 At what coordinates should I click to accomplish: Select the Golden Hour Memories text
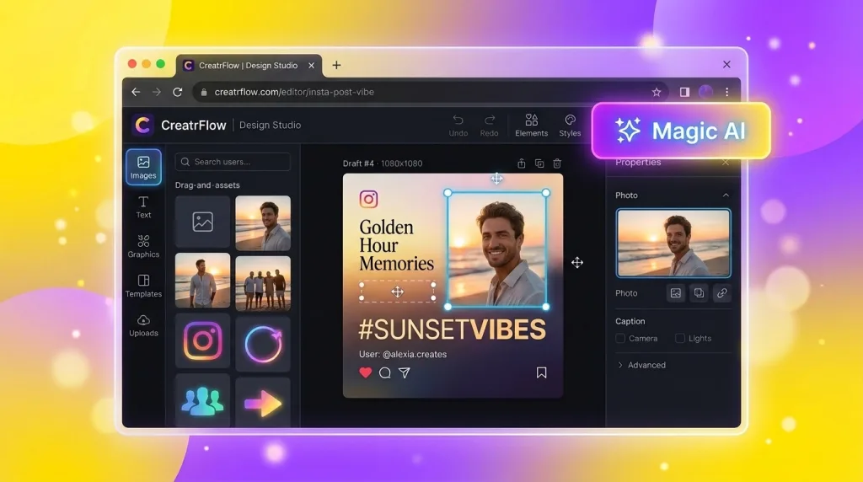point(396,245)
